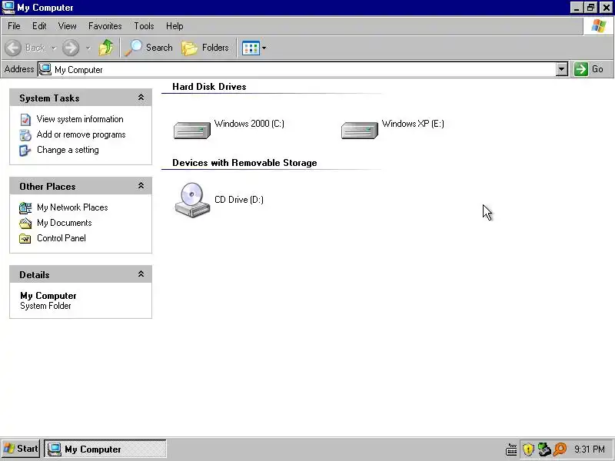Click the Go button

[x=589, y=69]
